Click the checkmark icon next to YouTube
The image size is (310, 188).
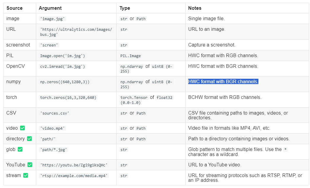tap(30, 165)
